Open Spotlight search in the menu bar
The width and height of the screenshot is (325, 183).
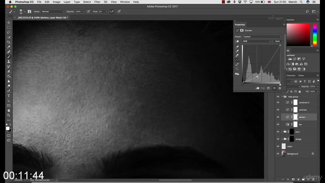301,2
